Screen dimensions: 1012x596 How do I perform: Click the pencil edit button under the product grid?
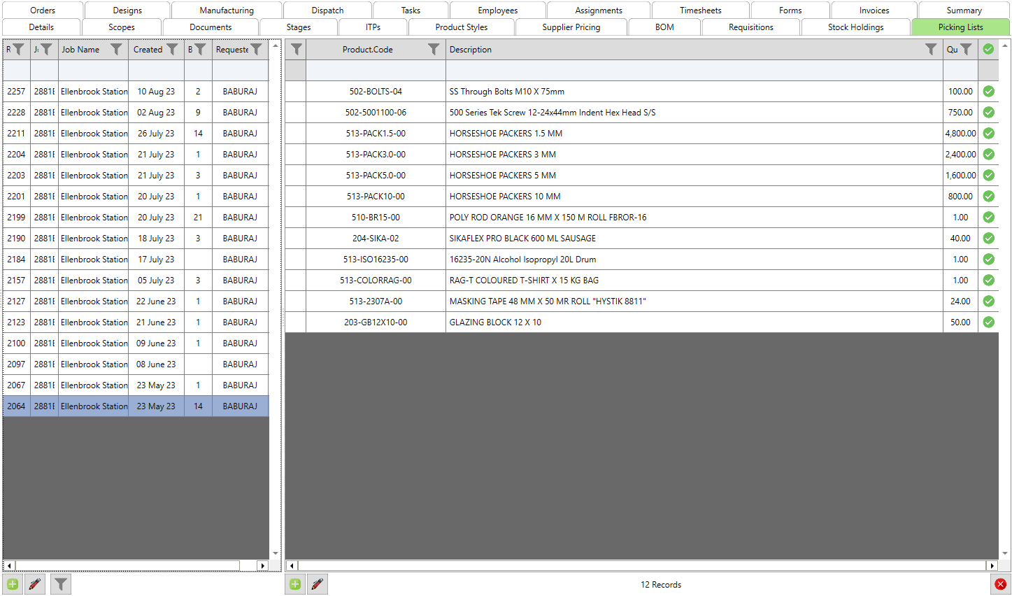317,584
